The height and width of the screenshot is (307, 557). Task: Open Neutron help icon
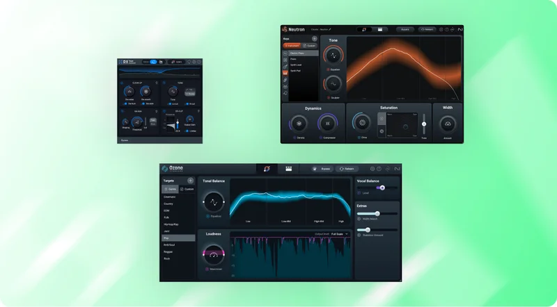447,30
